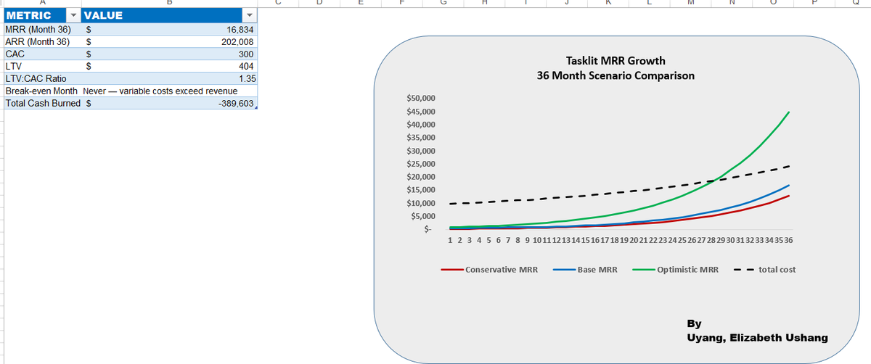Select the MRR (Month 36) cell
This screenshot has height=364, width=871.
point(42,30)
